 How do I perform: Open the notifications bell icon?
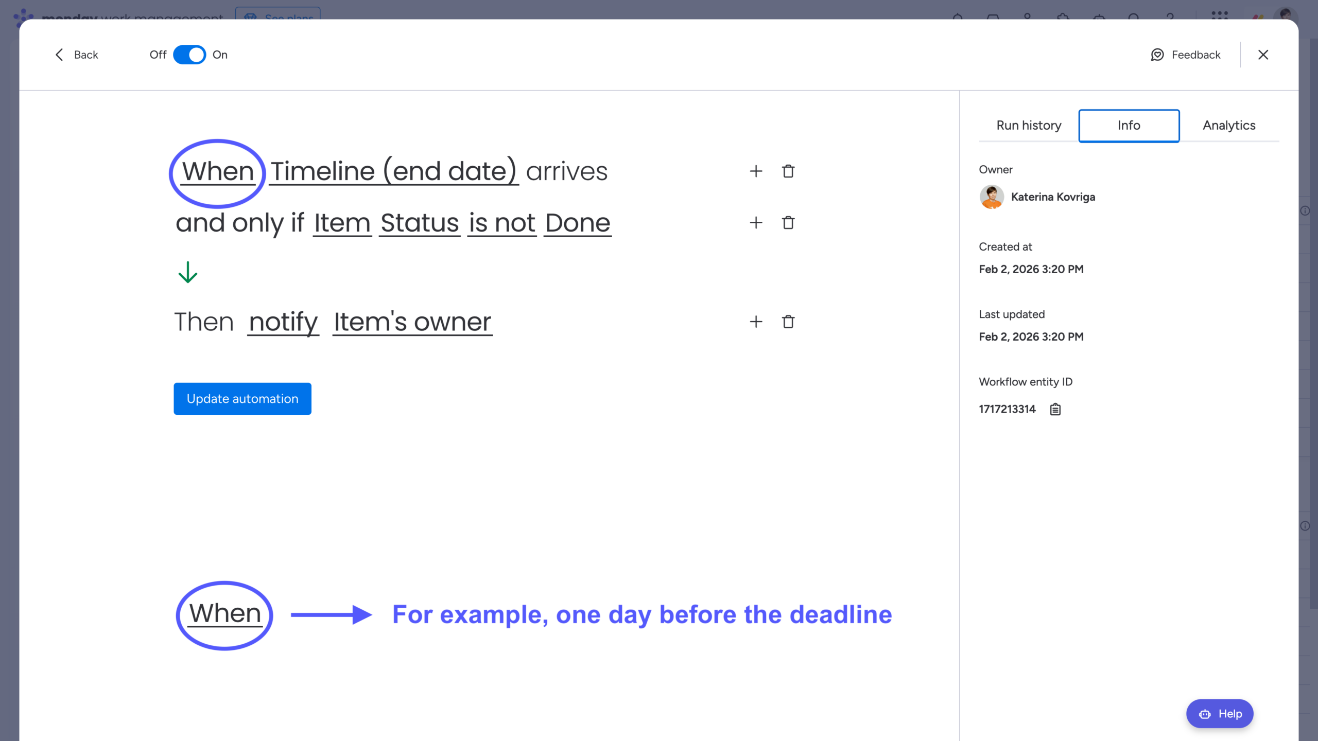click(958, 16)
